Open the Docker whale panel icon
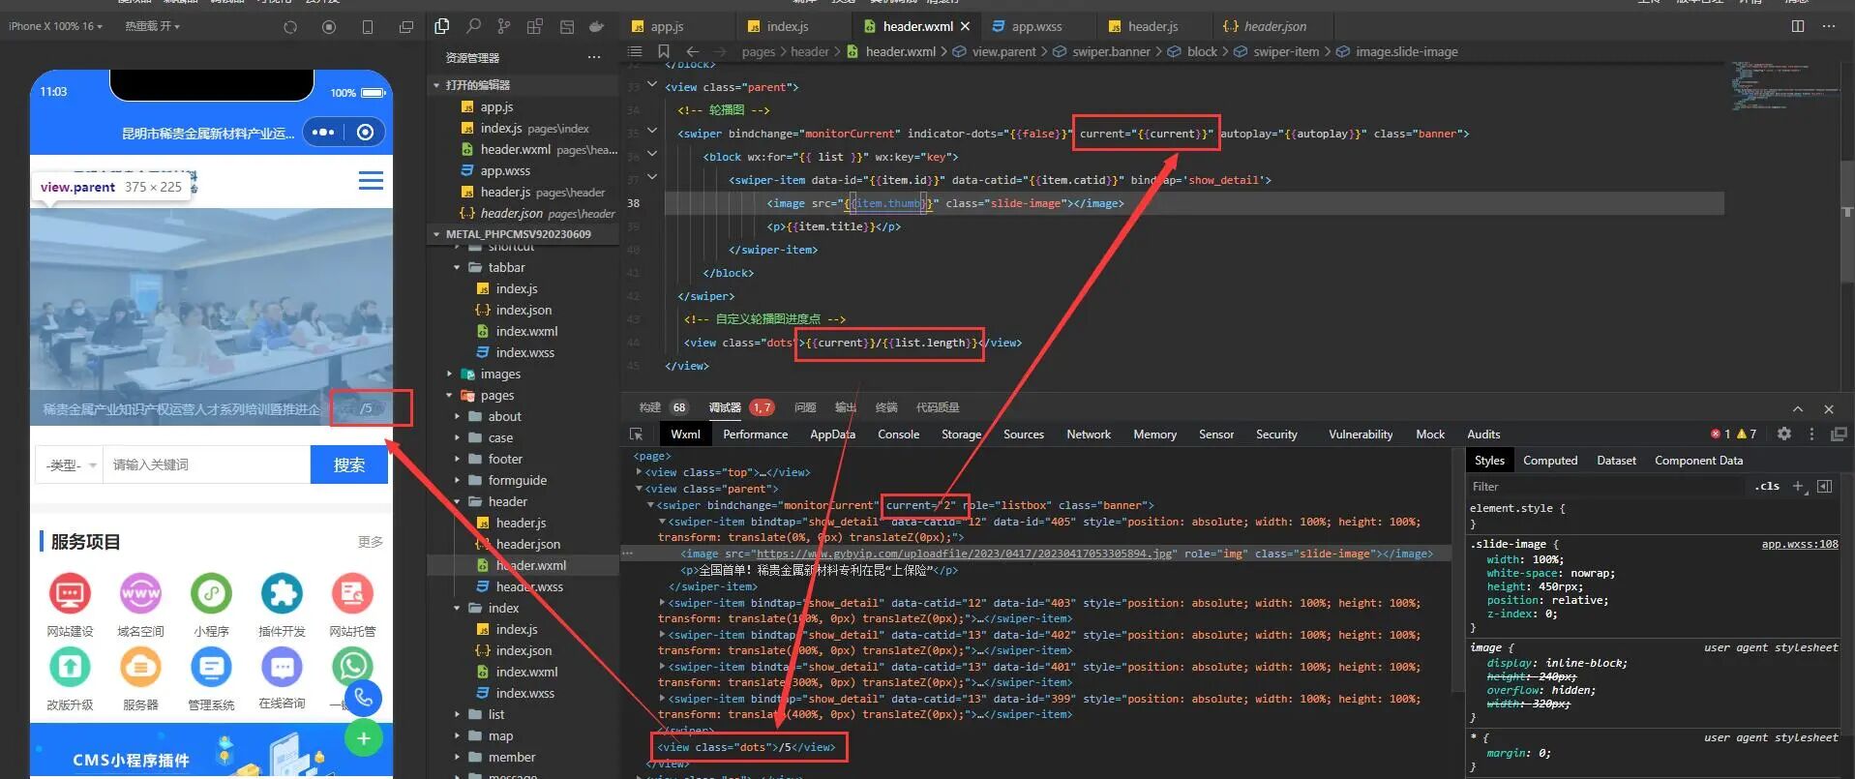 (x=597, y=26)
